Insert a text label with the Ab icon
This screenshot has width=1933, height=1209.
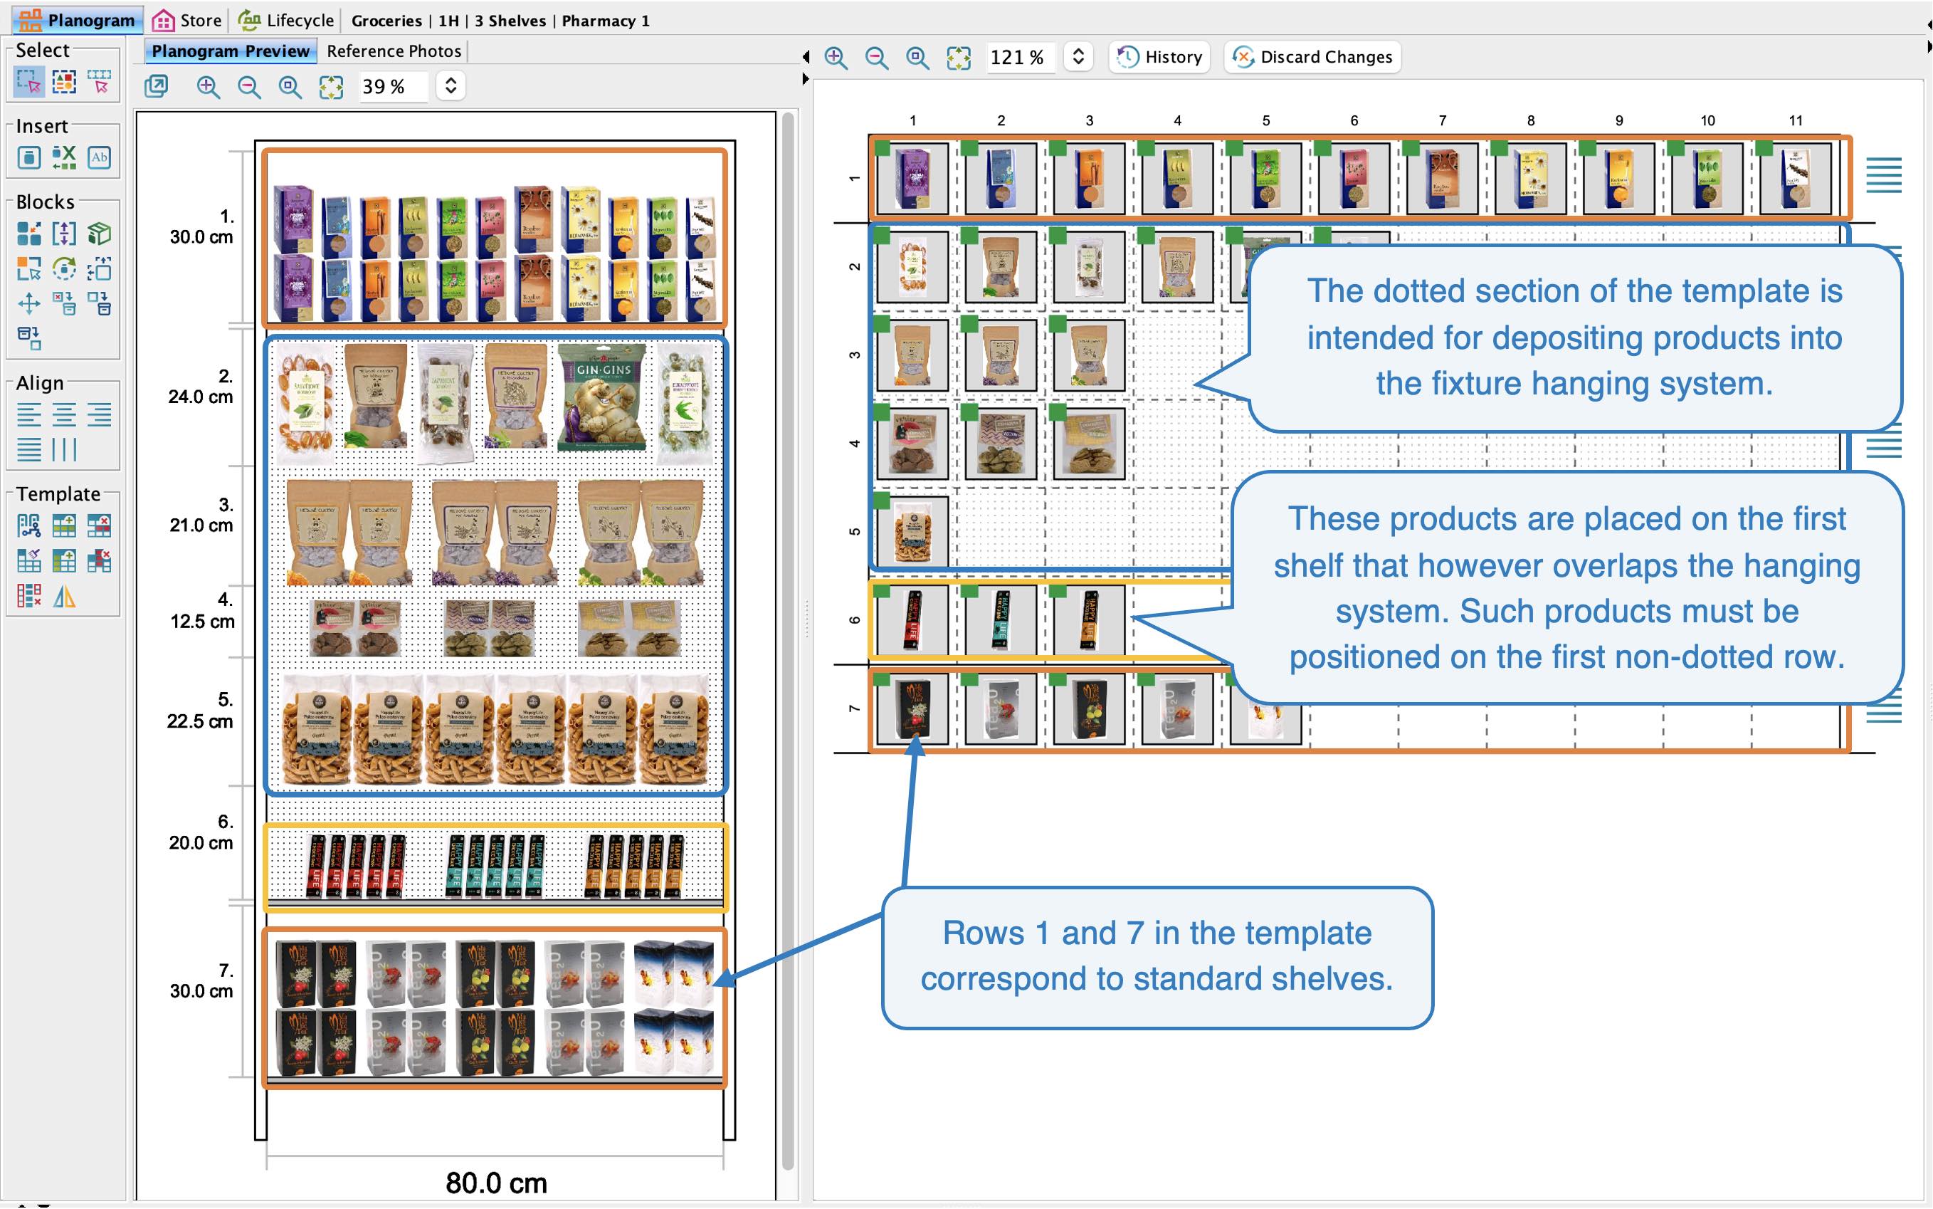[99, 157]
